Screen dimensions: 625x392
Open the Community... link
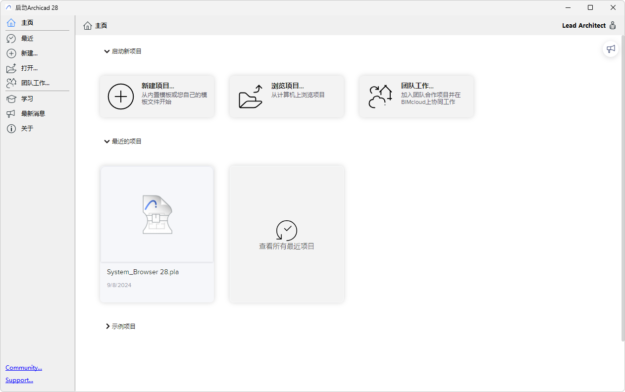coord(24,368)
